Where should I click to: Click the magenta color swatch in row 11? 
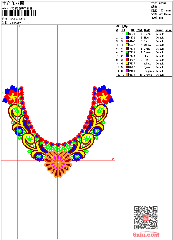pyautogui.click(x=127, y=71)
